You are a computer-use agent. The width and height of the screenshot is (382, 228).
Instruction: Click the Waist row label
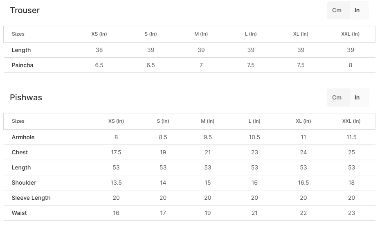click(19, 213)
